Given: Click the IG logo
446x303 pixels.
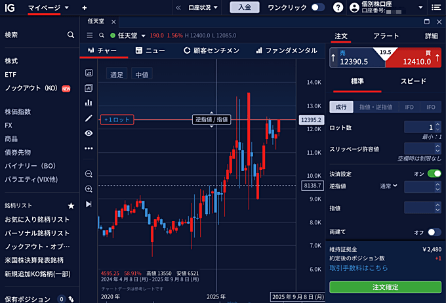Looking at the screenshot, I should click(x=10, y=8).
